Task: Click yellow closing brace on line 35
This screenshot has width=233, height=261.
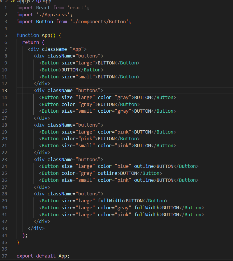Action: click(18, 242)
